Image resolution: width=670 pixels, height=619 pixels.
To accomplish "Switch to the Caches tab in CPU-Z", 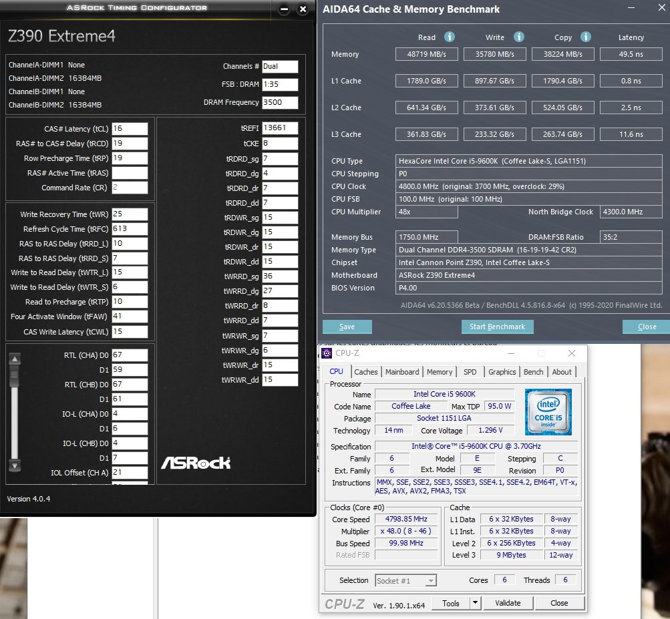I will click(x=366, y=372).
